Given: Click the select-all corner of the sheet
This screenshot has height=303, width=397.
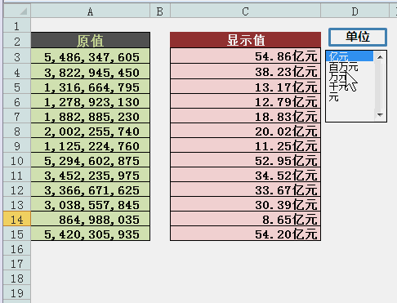Looking at the screenshot, I should 17,11.
